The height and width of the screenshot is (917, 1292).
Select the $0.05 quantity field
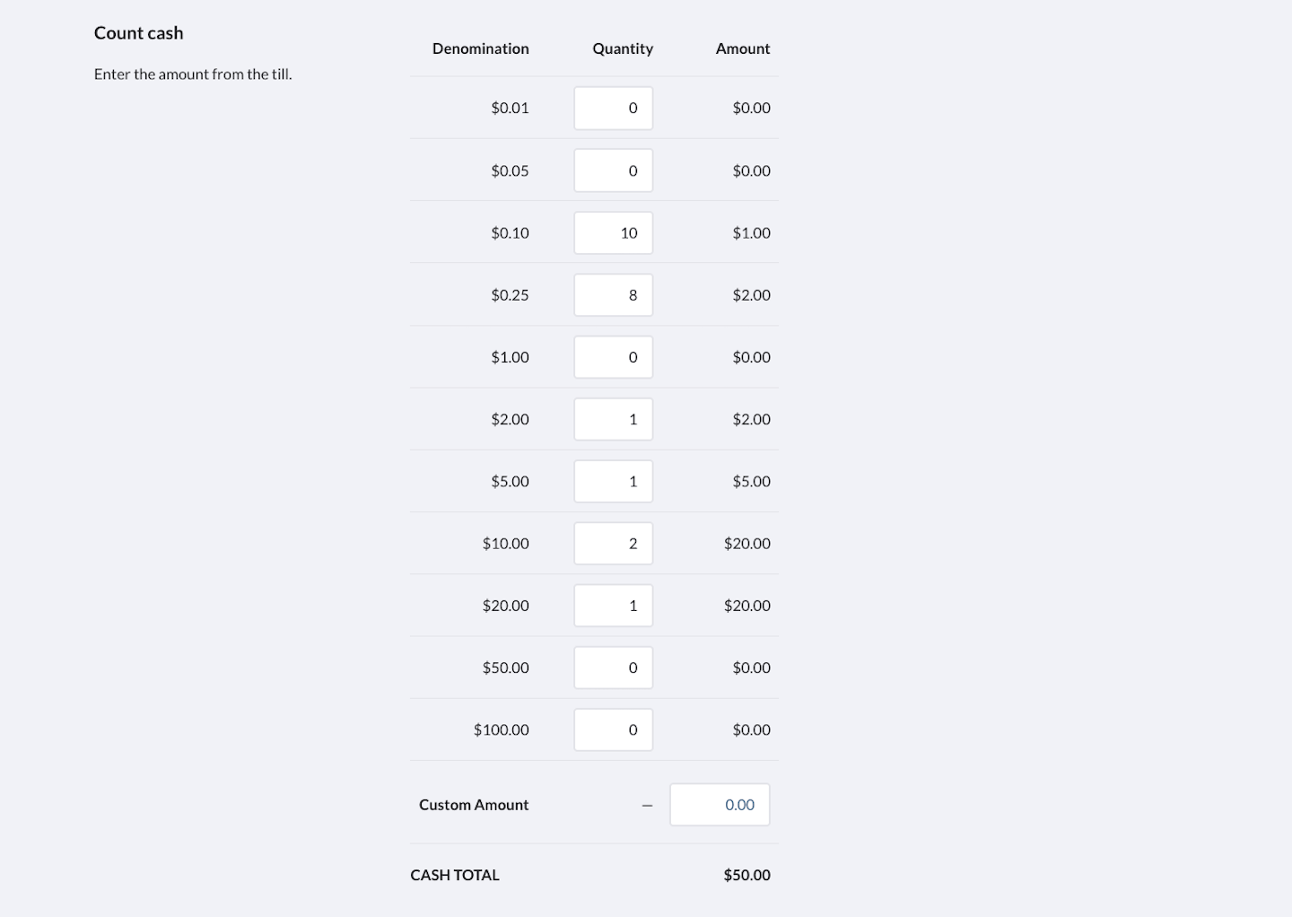[613, 170]
